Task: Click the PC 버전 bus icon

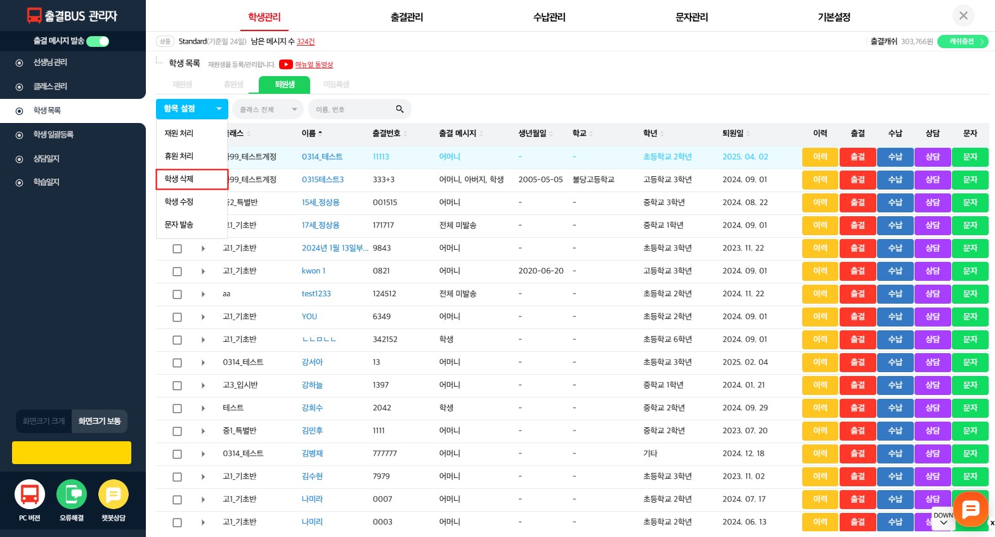Action: point(30,495)
